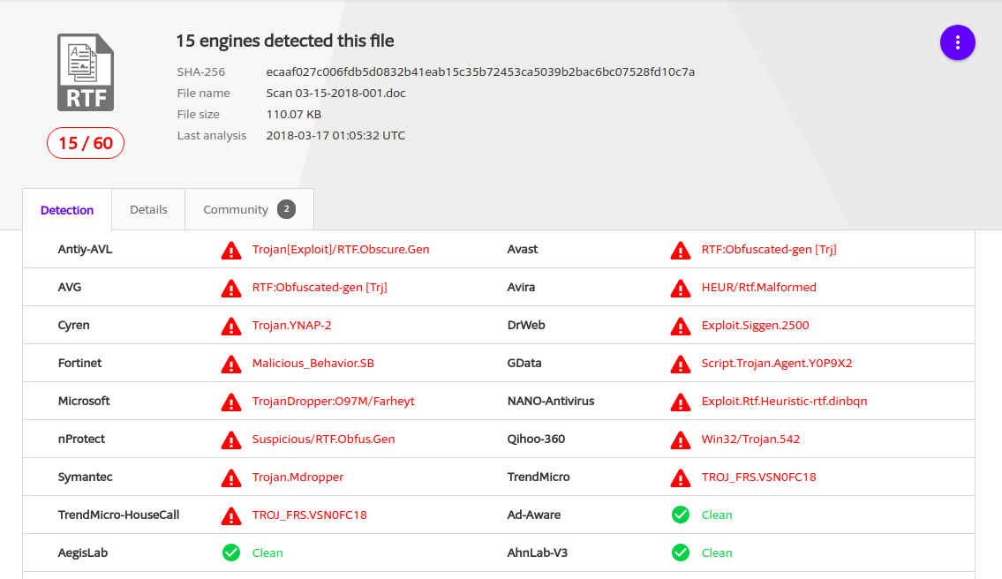
Task: Click the Win32/Trojan.542 result
Action: (751, 439)
